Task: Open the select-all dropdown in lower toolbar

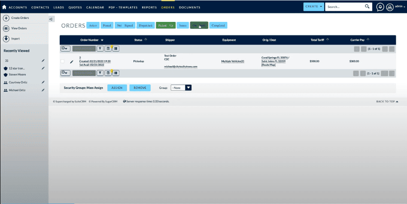Action: pyautogui.click(x=65, y=73)
